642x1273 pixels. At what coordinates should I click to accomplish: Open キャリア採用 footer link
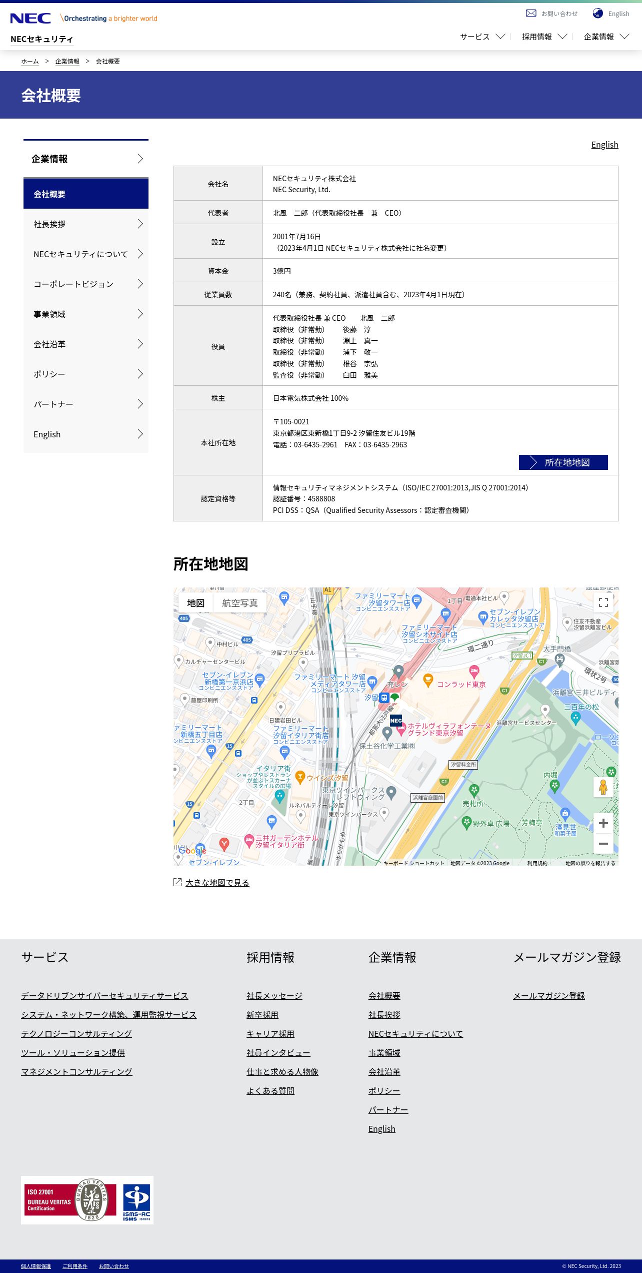[x=270, y=1034]
